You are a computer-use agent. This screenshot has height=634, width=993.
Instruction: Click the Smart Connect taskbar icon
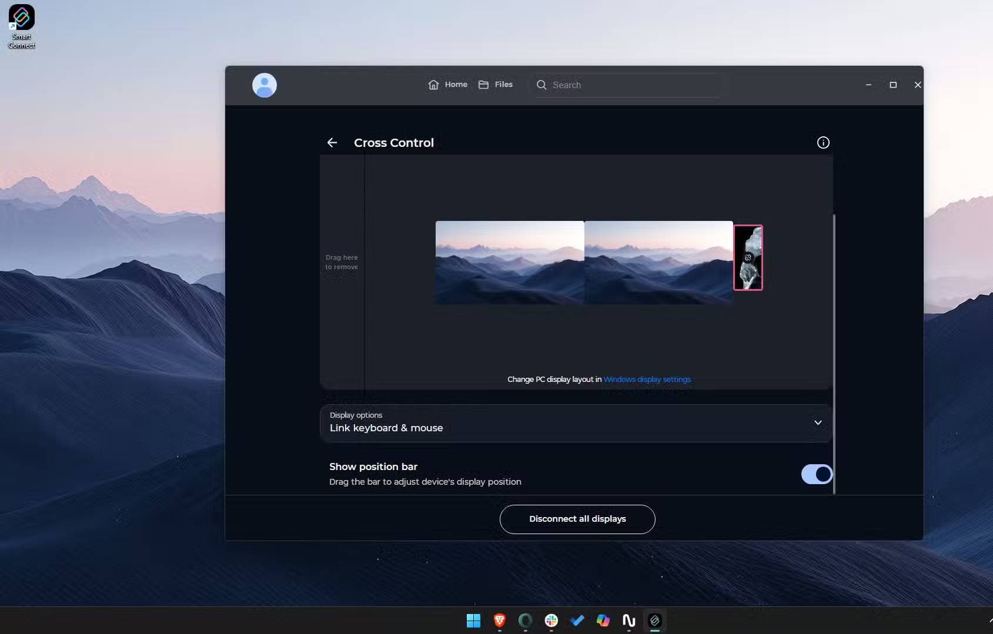click(x=654, y=620)
